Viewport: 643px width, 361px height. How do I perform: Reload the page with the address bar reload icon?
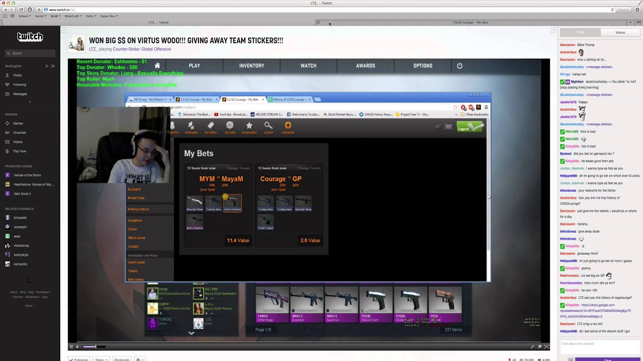tap(612, 10)
